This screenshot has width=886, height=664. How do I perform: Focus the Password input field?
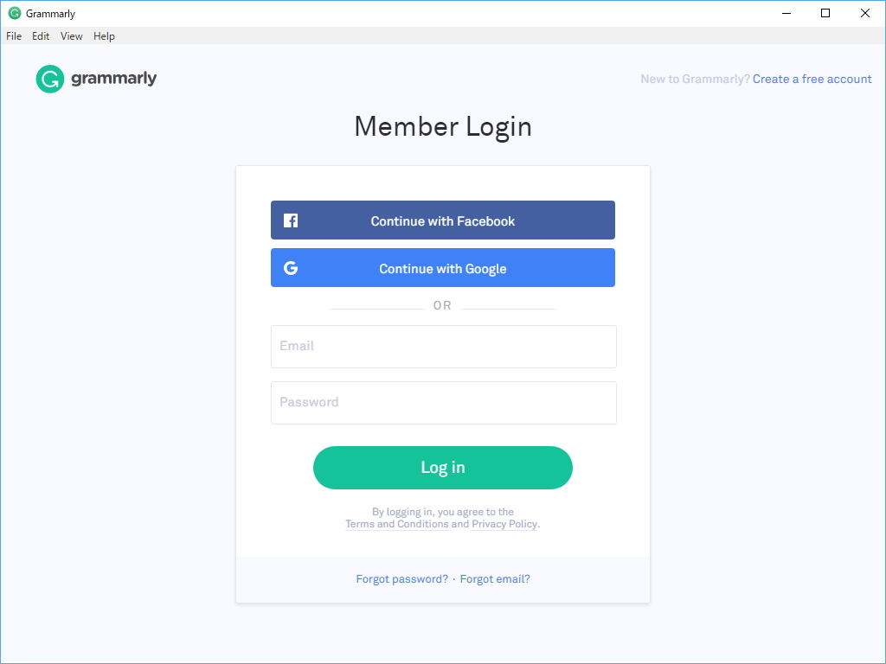(443, 403)
